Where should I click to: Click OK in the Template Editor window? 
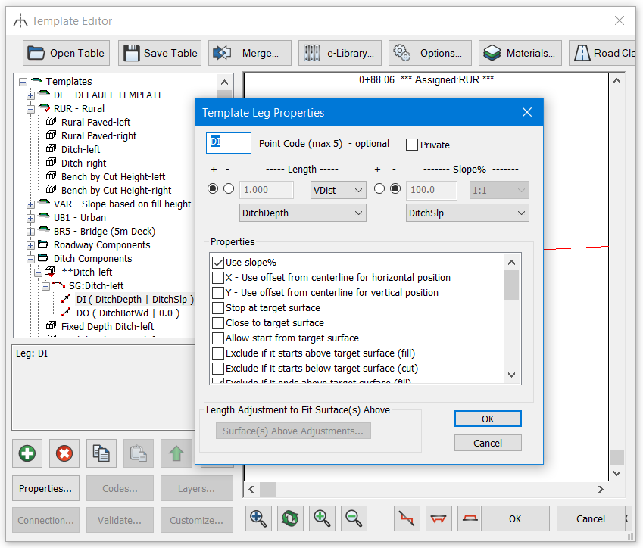pos(515,518)
